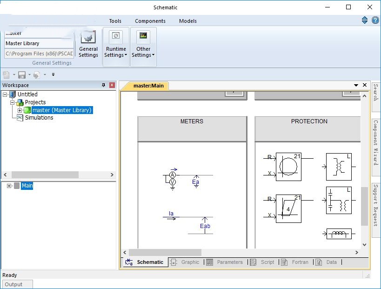Switch to the Parameters view tab
Viewport: 381px width, 289px height.
(x=226, y=262)
